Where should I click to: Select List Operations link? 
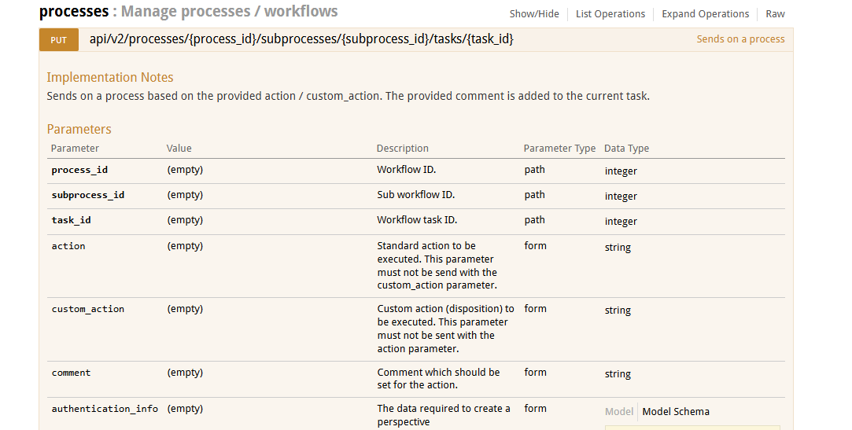coord(610,14)
